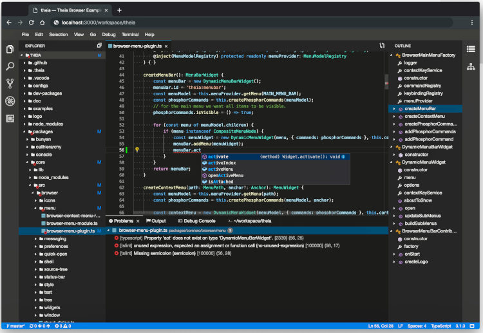Open the Type Hierarchy icon in right sidebar
Screen dimensions: 483x333
click(471, 66)
